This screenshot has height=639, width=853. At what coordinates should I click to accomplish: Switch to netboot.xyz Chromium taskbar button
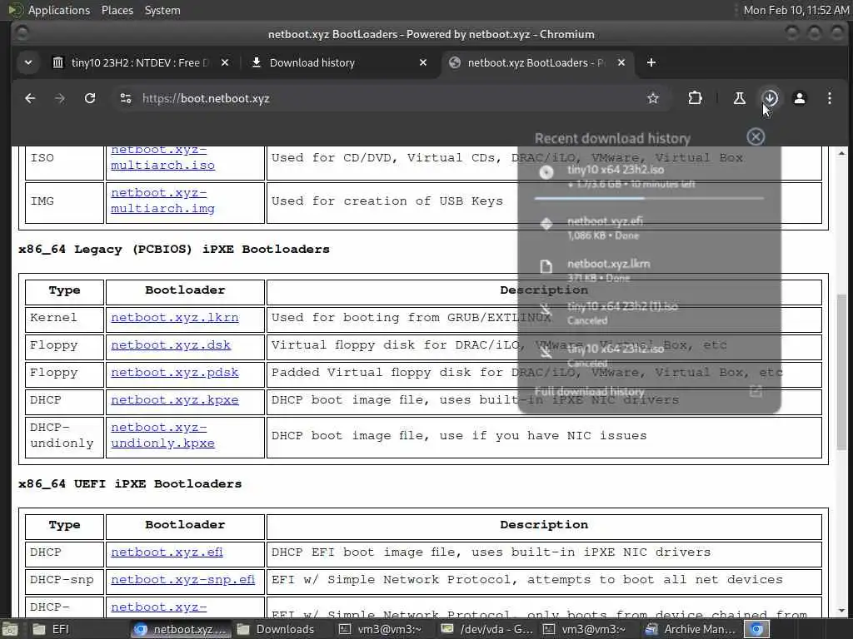click(x=181, y=629)
